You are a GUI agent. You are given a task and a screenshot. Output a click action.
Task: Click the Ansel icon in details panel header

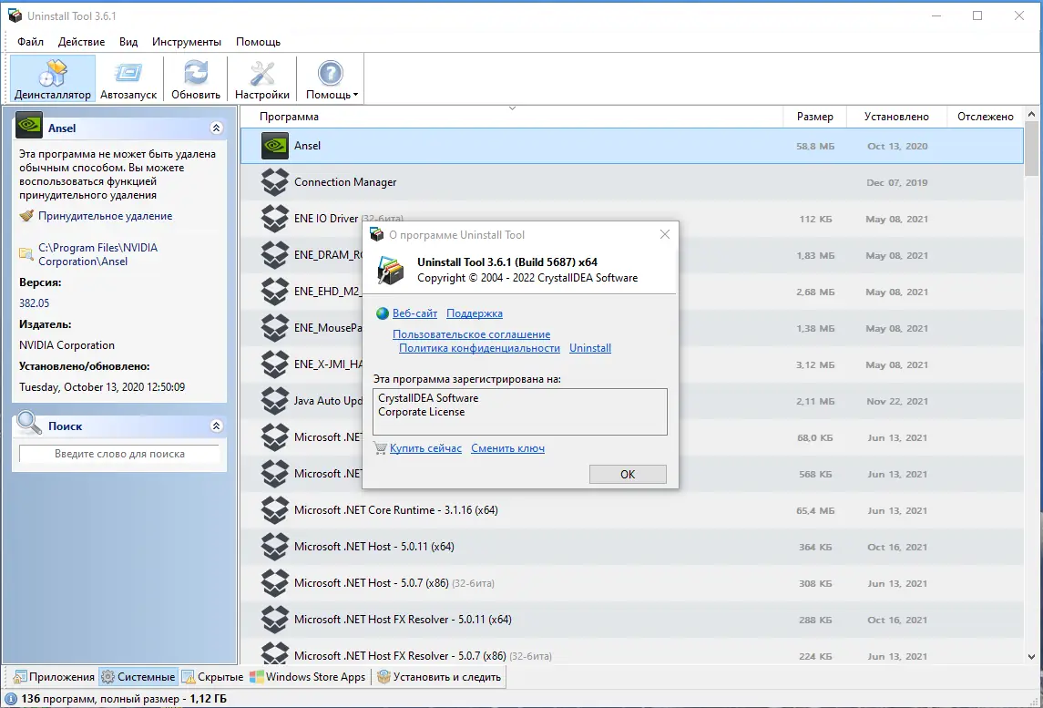point(28,126)
